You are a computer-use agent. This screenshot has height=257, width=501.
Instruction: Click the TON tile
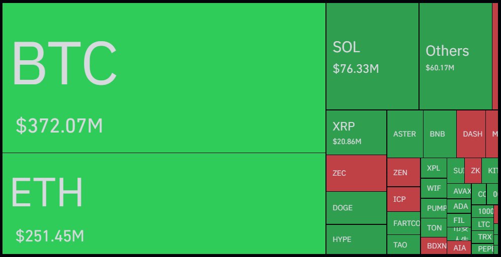tap(434, 228)
